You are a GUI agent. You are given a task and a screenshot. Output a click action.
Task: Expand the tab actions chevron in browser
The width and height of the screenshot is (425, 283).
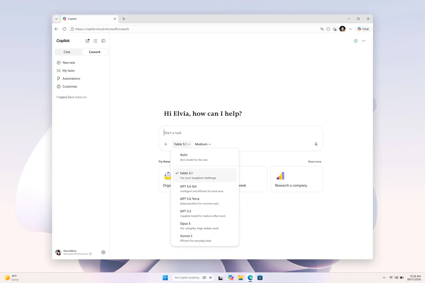click(56, 19)
